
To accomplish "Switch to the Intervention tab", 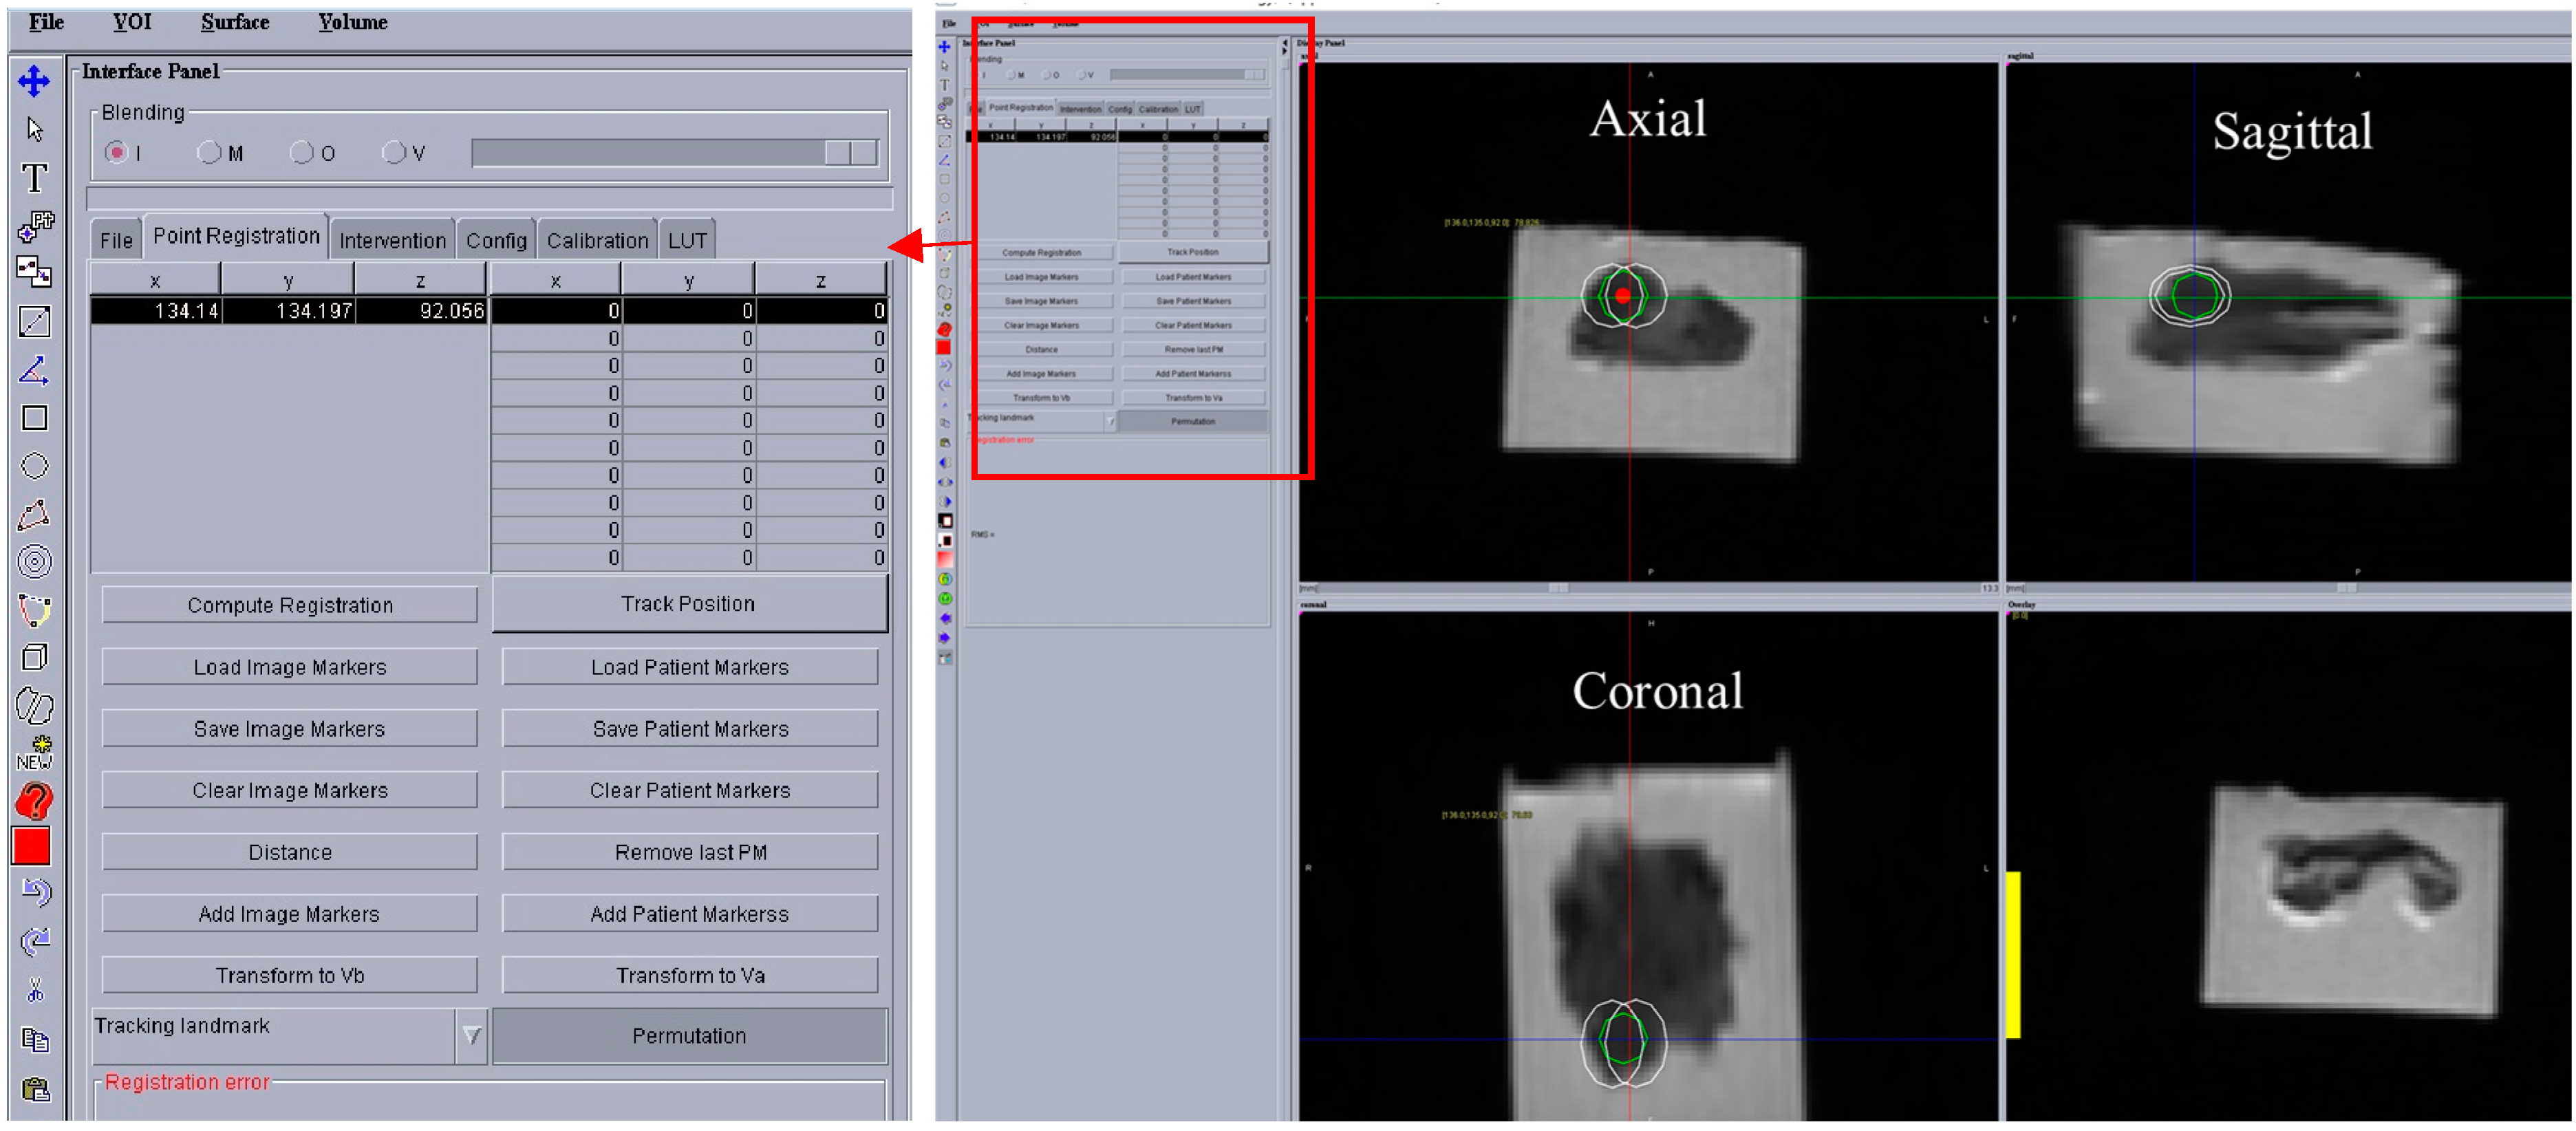I will 392,241.
